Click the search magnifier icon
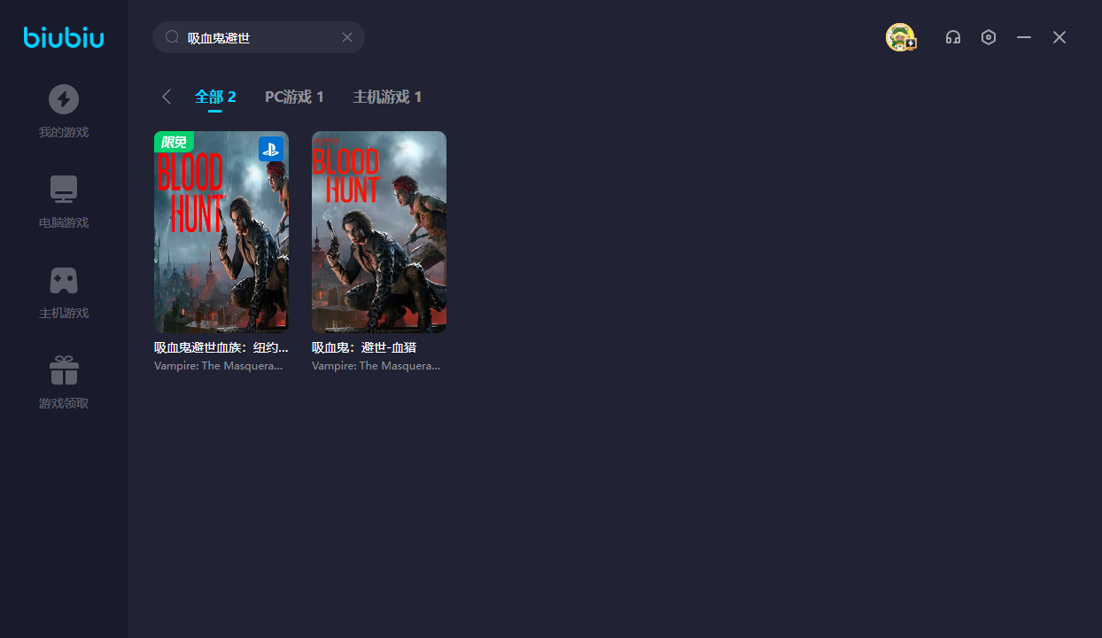 pos(172,37)
